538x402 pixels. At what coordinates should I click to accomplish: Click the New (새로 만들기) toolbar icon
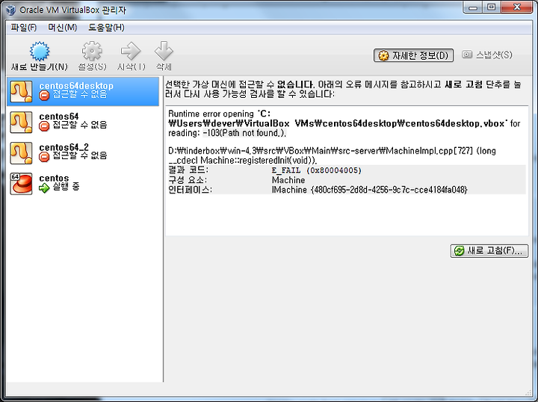point(40,52)
